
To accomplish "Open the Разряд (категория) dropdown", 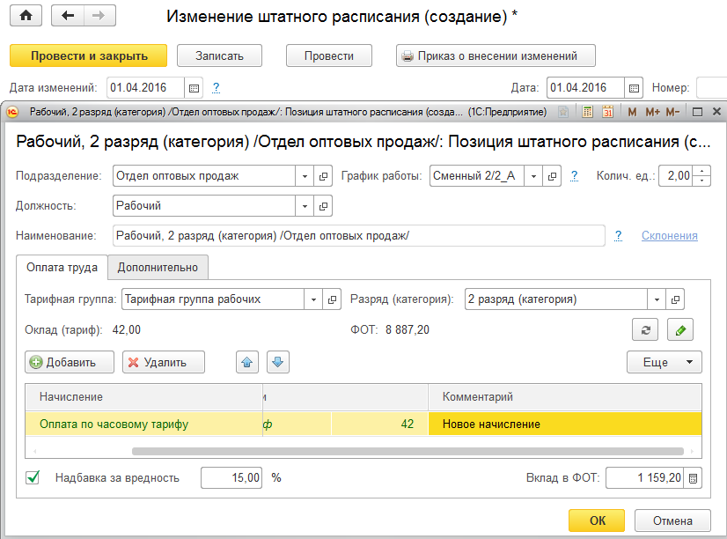I will pyautogui.click(x=656, y=299).
